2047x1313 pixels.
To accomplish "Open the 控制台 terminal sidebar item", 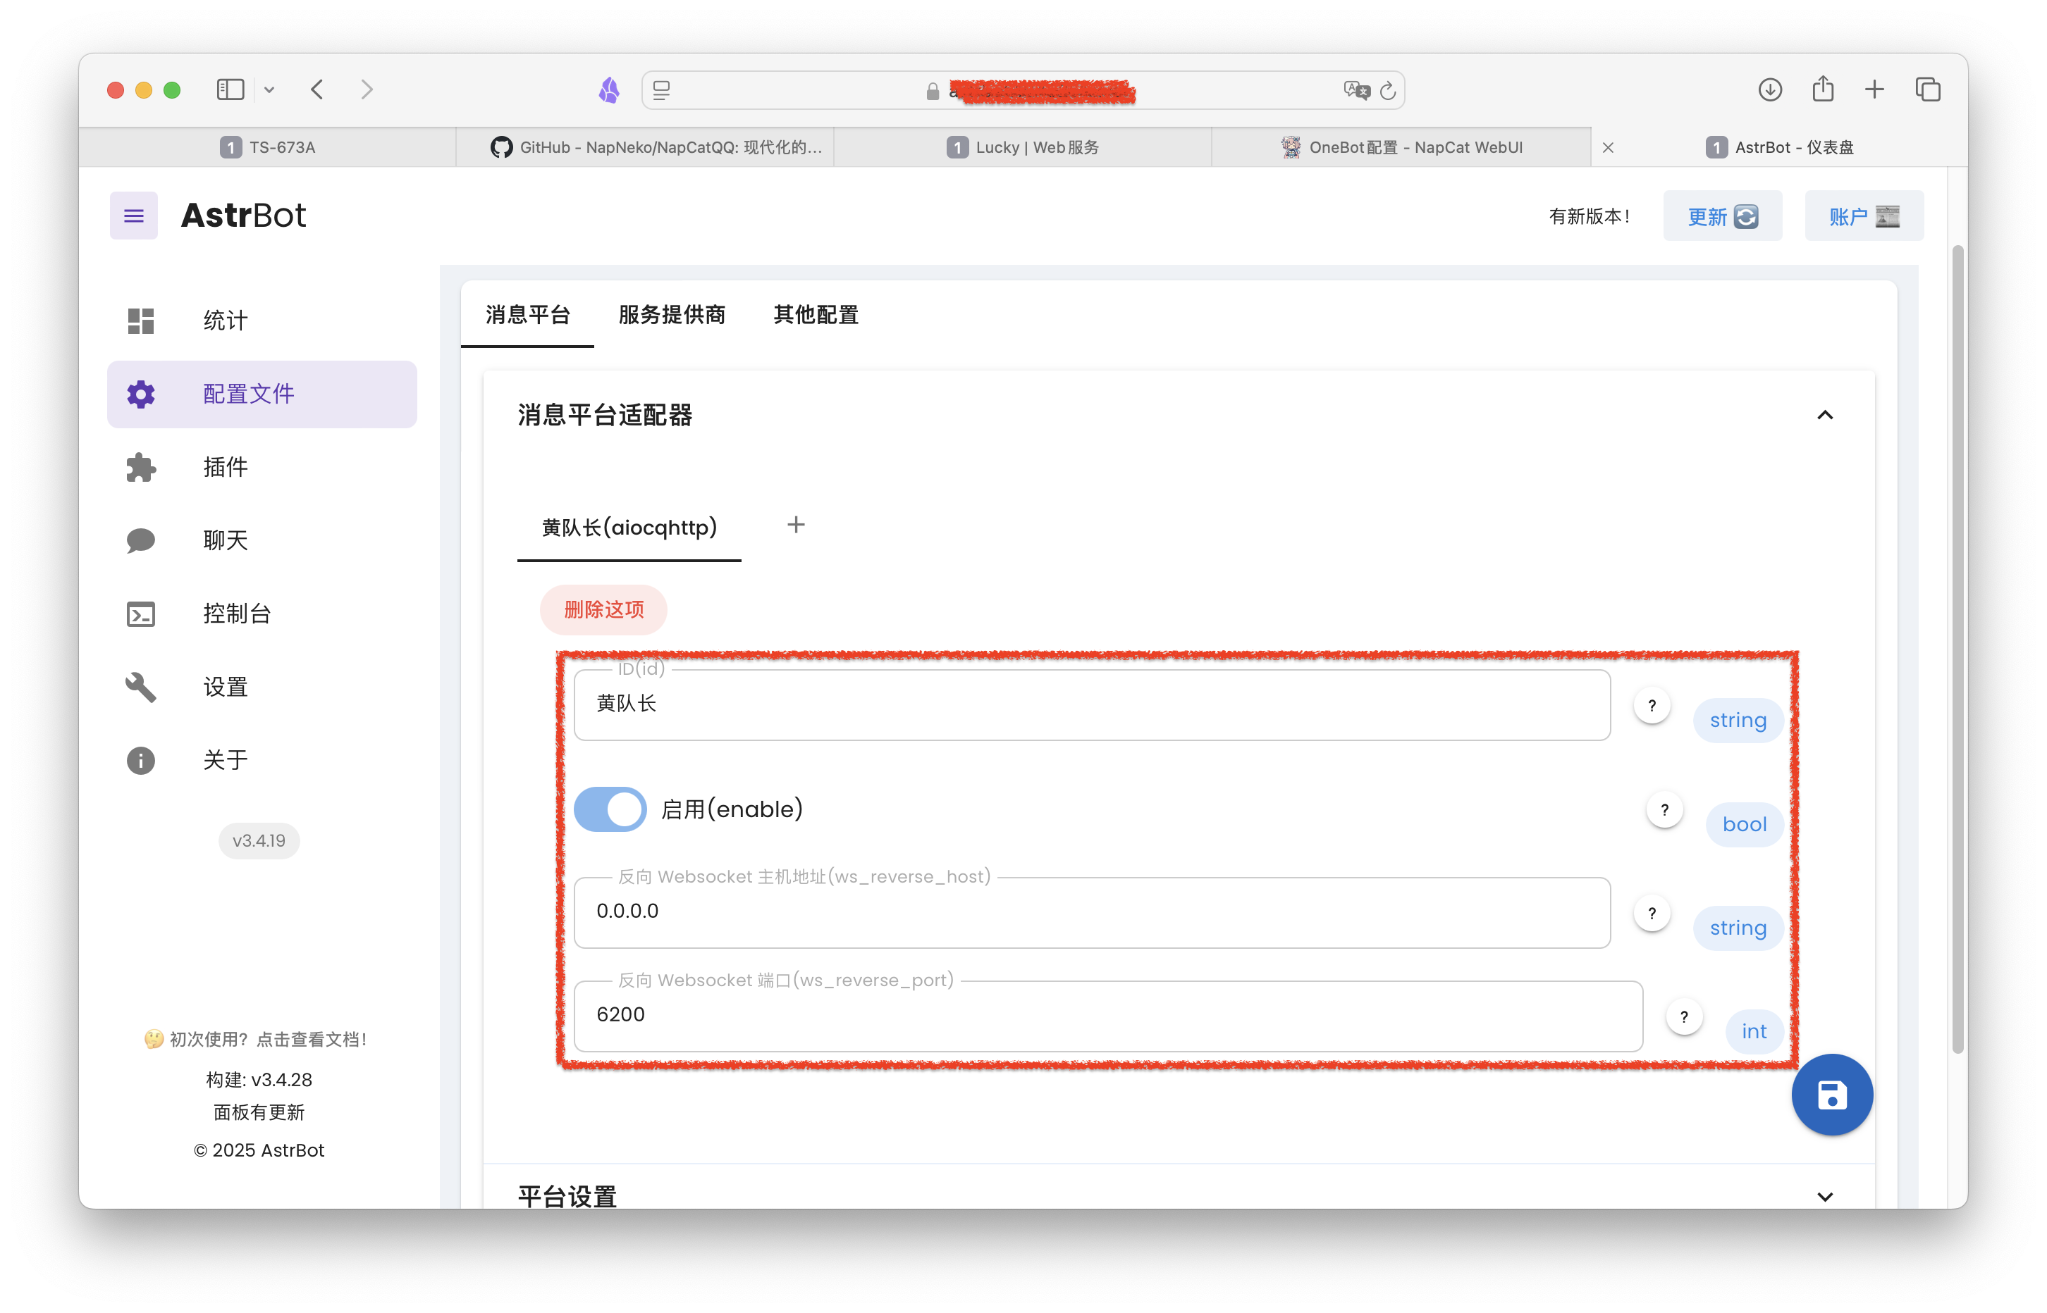I will pyautogui.click(x=262, y=614).
